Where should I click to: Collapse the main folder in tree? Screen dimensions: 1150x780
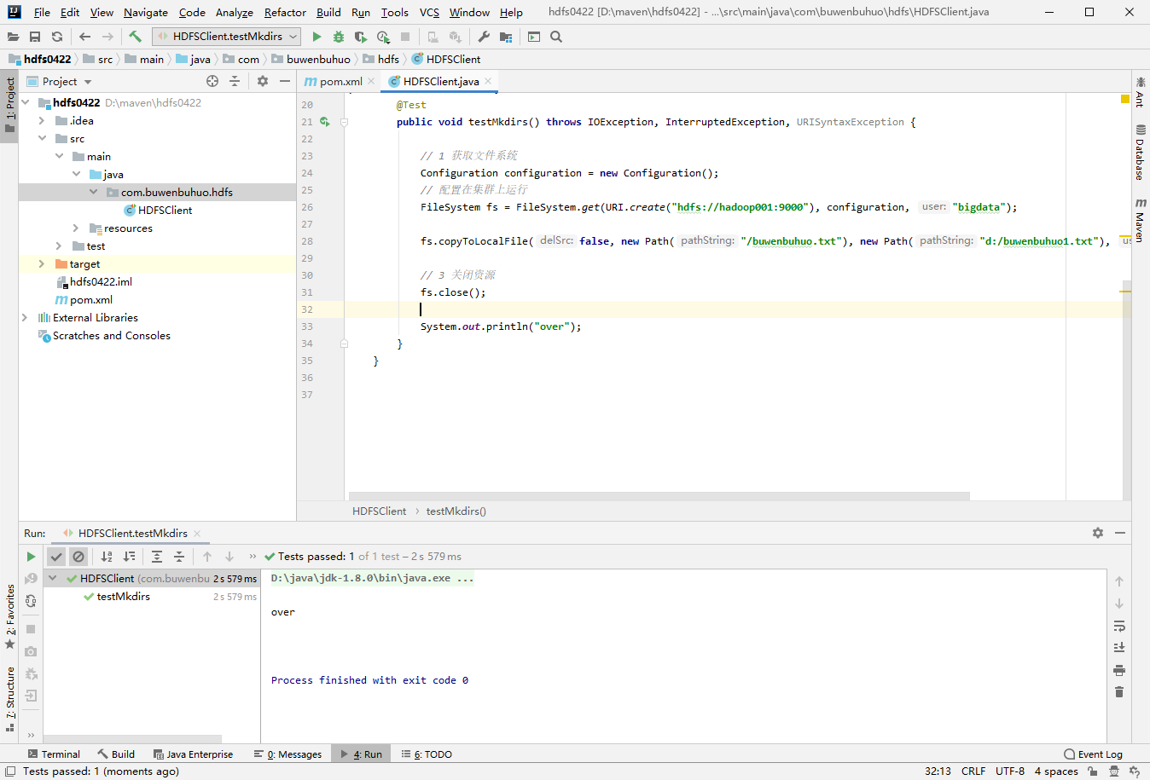click(59, 157)
